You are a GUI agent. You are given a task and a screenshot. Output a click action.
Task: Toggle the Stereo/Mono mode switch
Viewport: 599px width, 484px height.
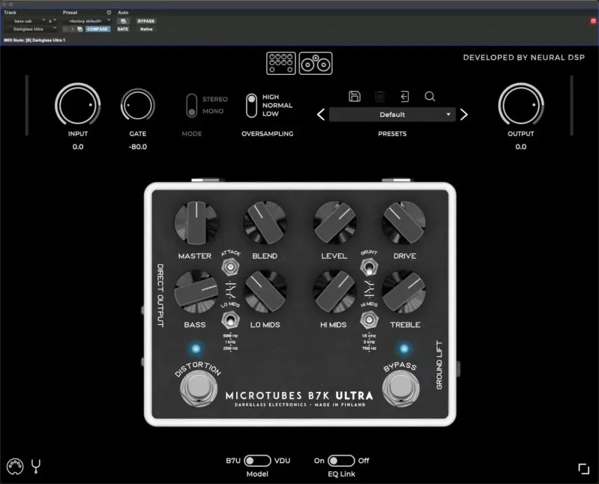click(x=192, y=105)
